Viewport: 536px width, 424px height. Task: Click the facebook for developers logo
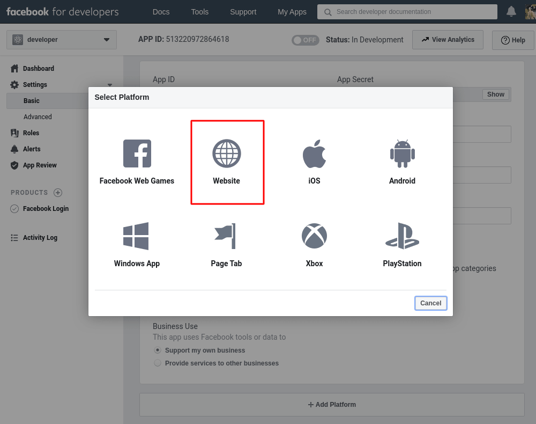[x=63, y=12]
